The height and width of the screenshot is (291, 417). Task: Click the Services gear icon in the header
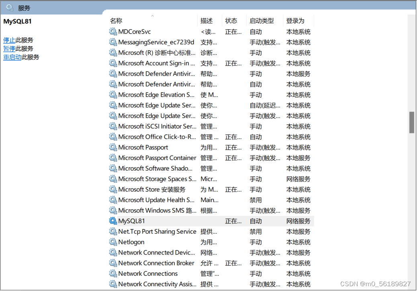pos(9,7)
